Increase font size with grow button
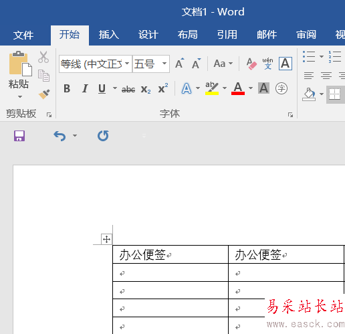The width and height of the screenshot is (345, 334). pos(180,64)
